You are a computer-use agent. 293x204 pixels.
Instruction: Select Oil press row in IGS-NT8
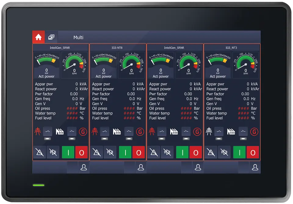point(118,108)
